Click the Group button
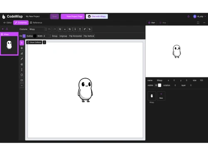This screenshot has height=156, width=208. pyautogui.click(x=54, y=36)
